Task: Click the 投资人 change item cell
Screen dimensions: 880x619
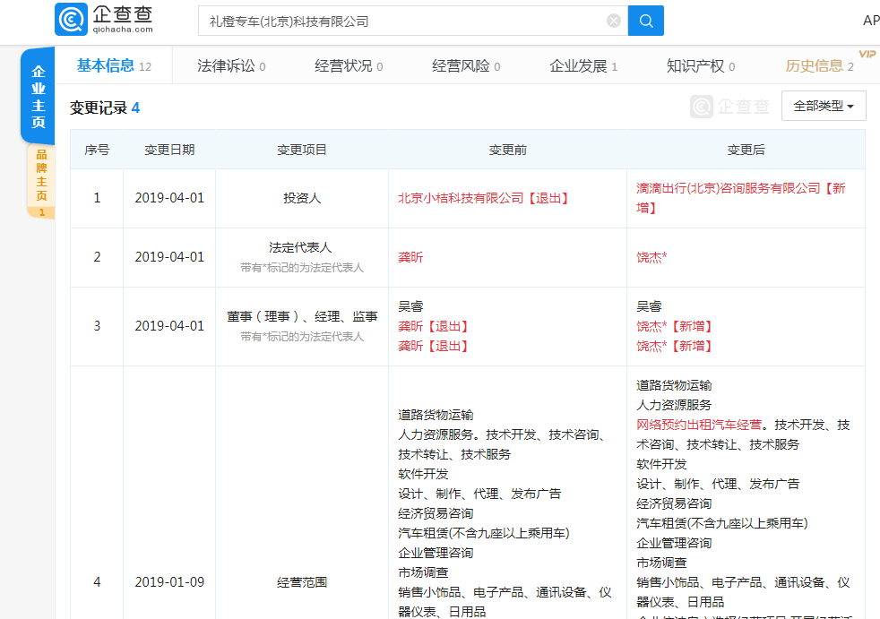Action: [302, 198]
